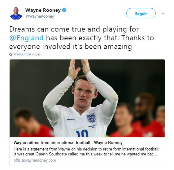Click the card description starting 'Here is a statement'
The width and height of the screenshot is (174, 170).
click(86, 151)
